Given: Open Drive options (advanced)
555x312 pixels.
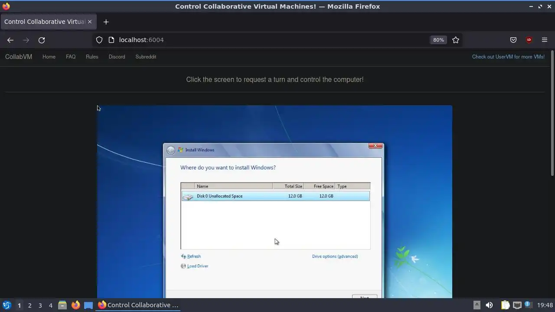Looking at the screenshot, I should 335,257.
